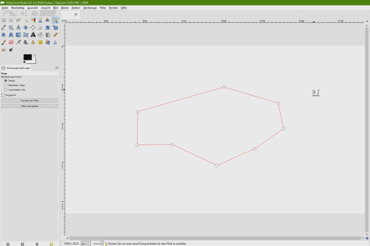
Task: Open the white background color swatch
Action: click(x=34, y=62)
